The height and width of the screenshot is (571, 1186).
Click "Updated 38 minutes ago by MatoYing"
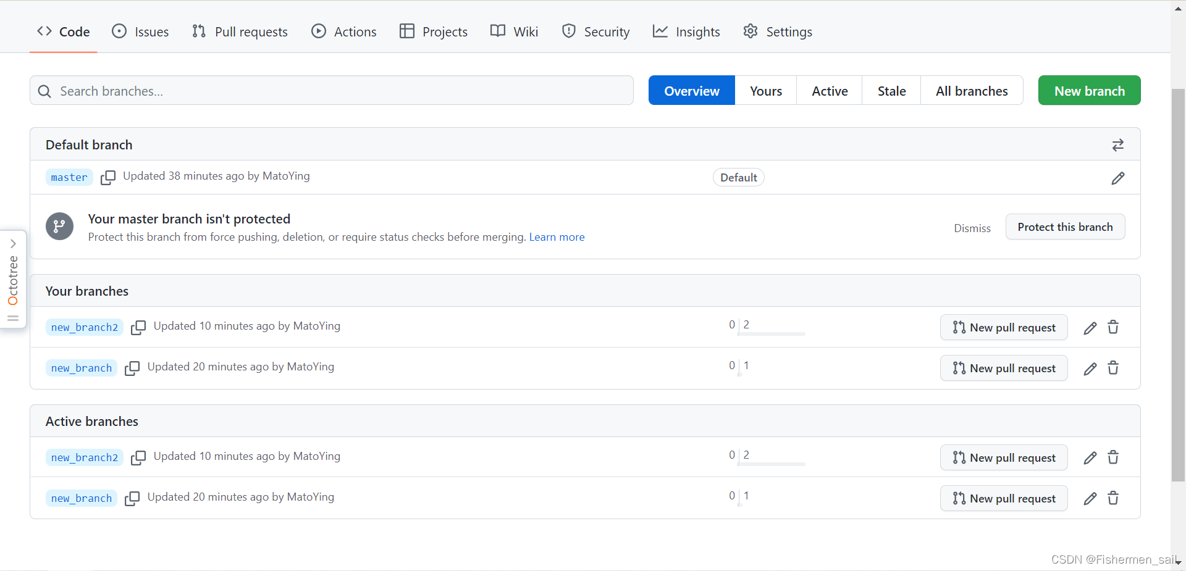(216, 176)
